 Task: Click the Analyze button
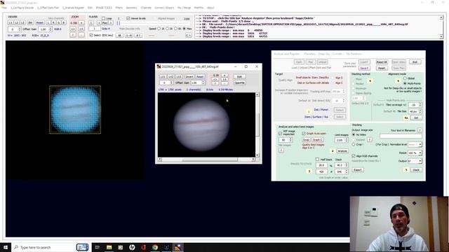pyautogui.click(x=342, y=151)
